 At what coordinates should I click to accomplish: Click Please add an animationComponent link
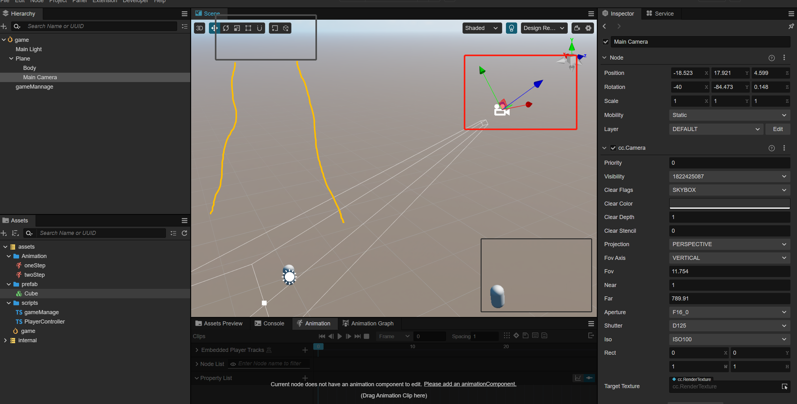(470, 384)
